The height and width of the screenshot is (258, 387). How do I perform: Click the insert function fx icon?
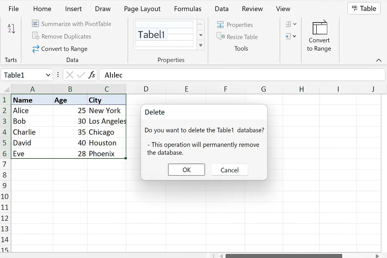[x=92, y=75]
